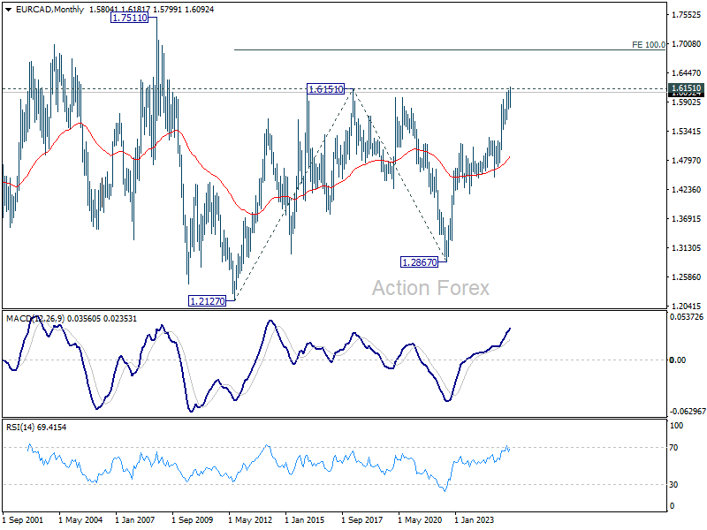Click the RSI 70 level axis label
This screenshot has height=530, width=707.
673,448
